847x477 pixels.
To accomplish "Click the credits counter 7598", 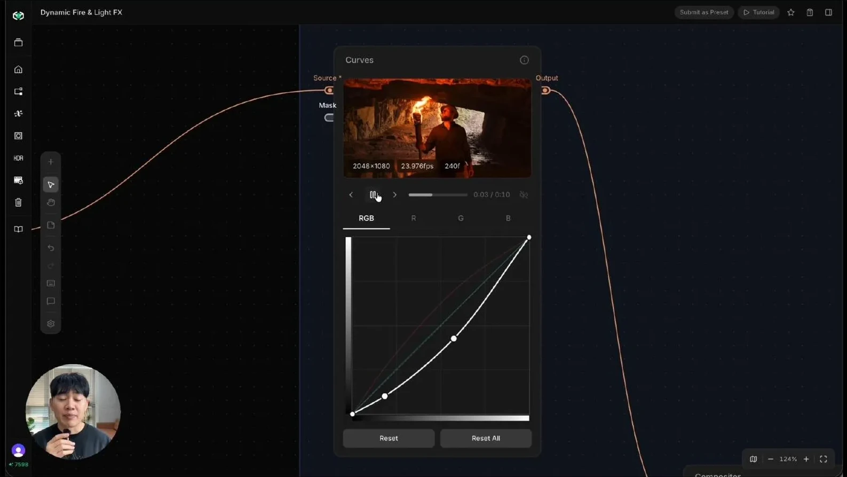I will click(19, 465).
